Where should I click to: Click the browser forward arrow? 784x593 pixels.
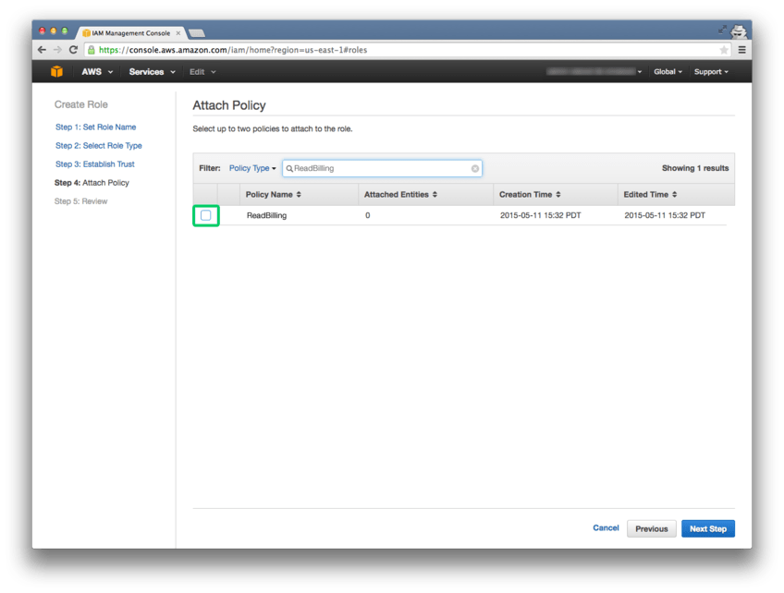[57, 50]
